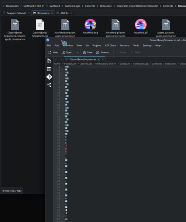Expand chevron after Downloads in file manager breadcrumb

click(21, 6)
